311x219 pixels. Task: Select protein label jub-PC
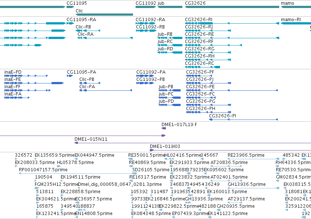pos(166,94)
